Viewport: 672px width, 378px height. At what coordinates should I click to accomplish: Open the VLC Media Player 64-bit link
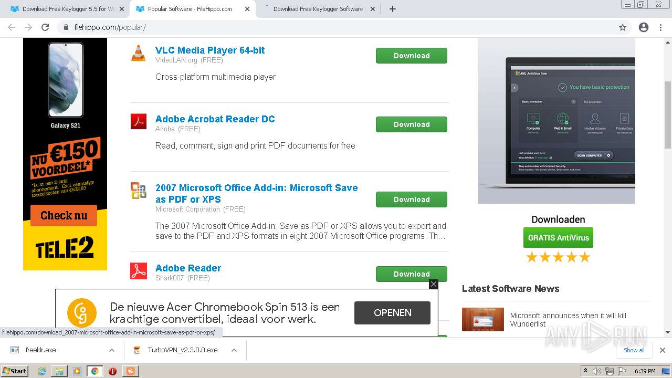(210, 50)
